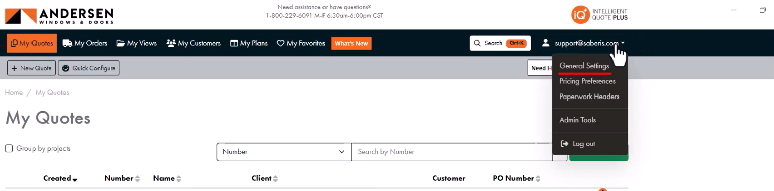
Task: Open My Views folder icon
Action: click(x=120, y=43)
